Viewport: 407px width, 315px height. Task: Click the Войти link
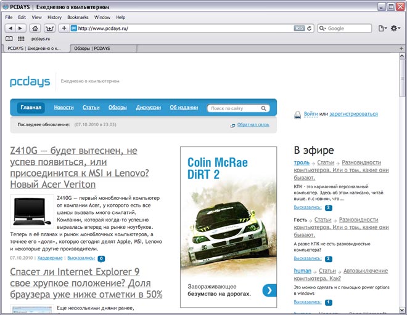coord(311,114)
